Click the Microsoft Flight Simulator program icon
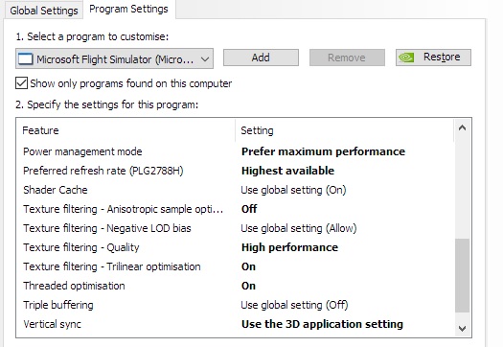The width and height of the screenshot is (503, 347). (26, 59)
